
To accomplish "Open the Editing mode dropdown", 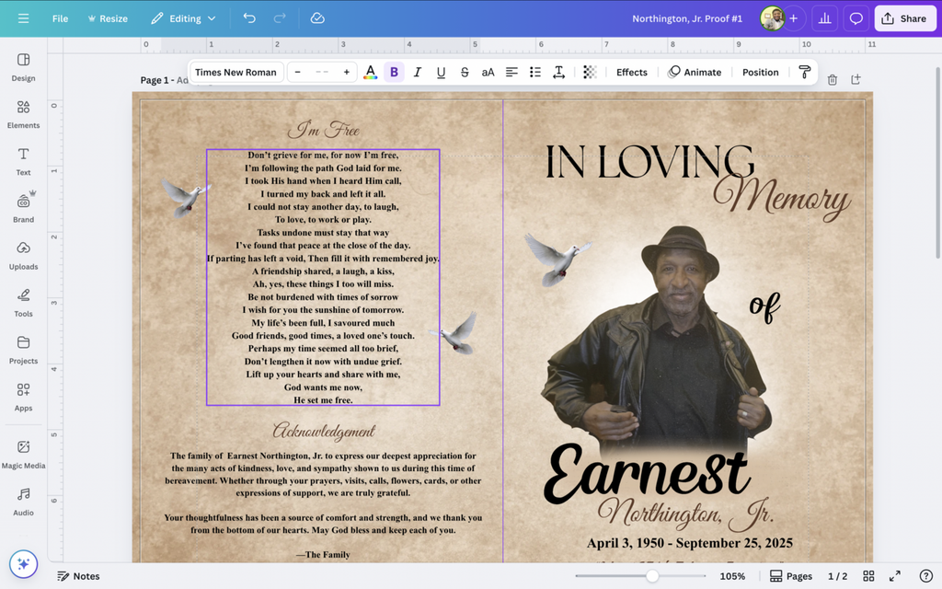I will coord(182,18).
